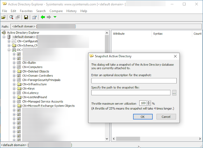
Task: Click the CN=Deleted Objects folder icon
Action: 19,71
